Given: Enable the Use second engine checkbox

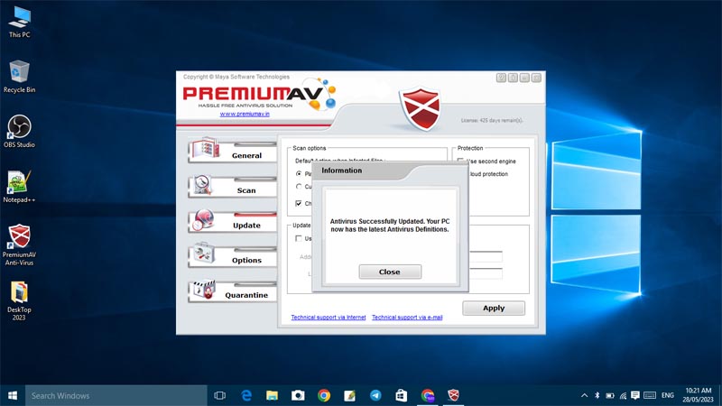Looking at the screenshot, I should pos(460,161).
